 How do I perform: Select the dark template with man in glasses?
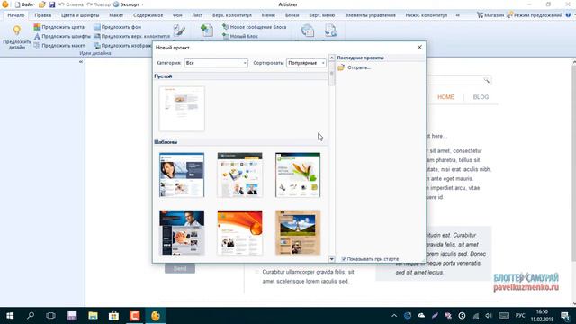[x=182, y=232]
